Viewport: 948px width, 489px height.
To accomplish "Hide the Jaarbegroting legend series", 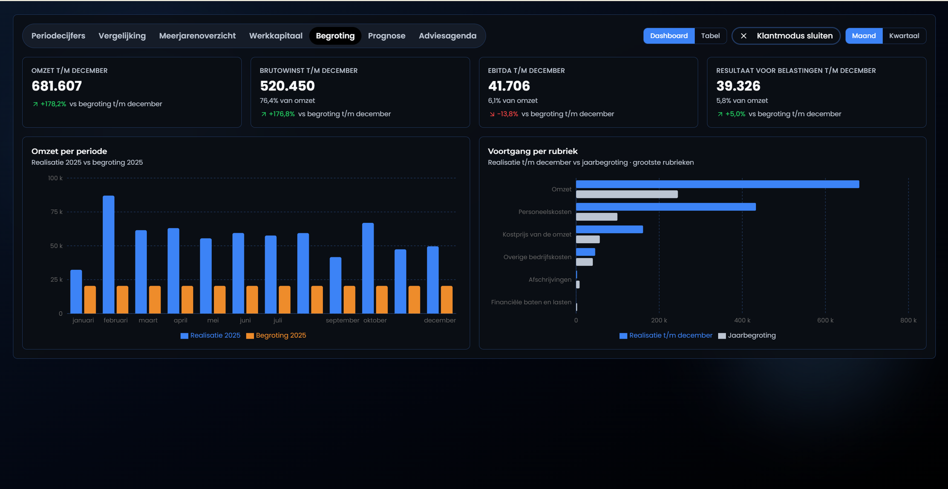I will 747,336.
